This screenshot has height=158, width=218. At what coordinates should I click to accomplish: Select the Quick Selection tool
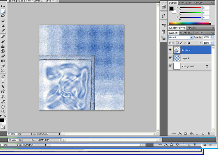click(3, 21)
